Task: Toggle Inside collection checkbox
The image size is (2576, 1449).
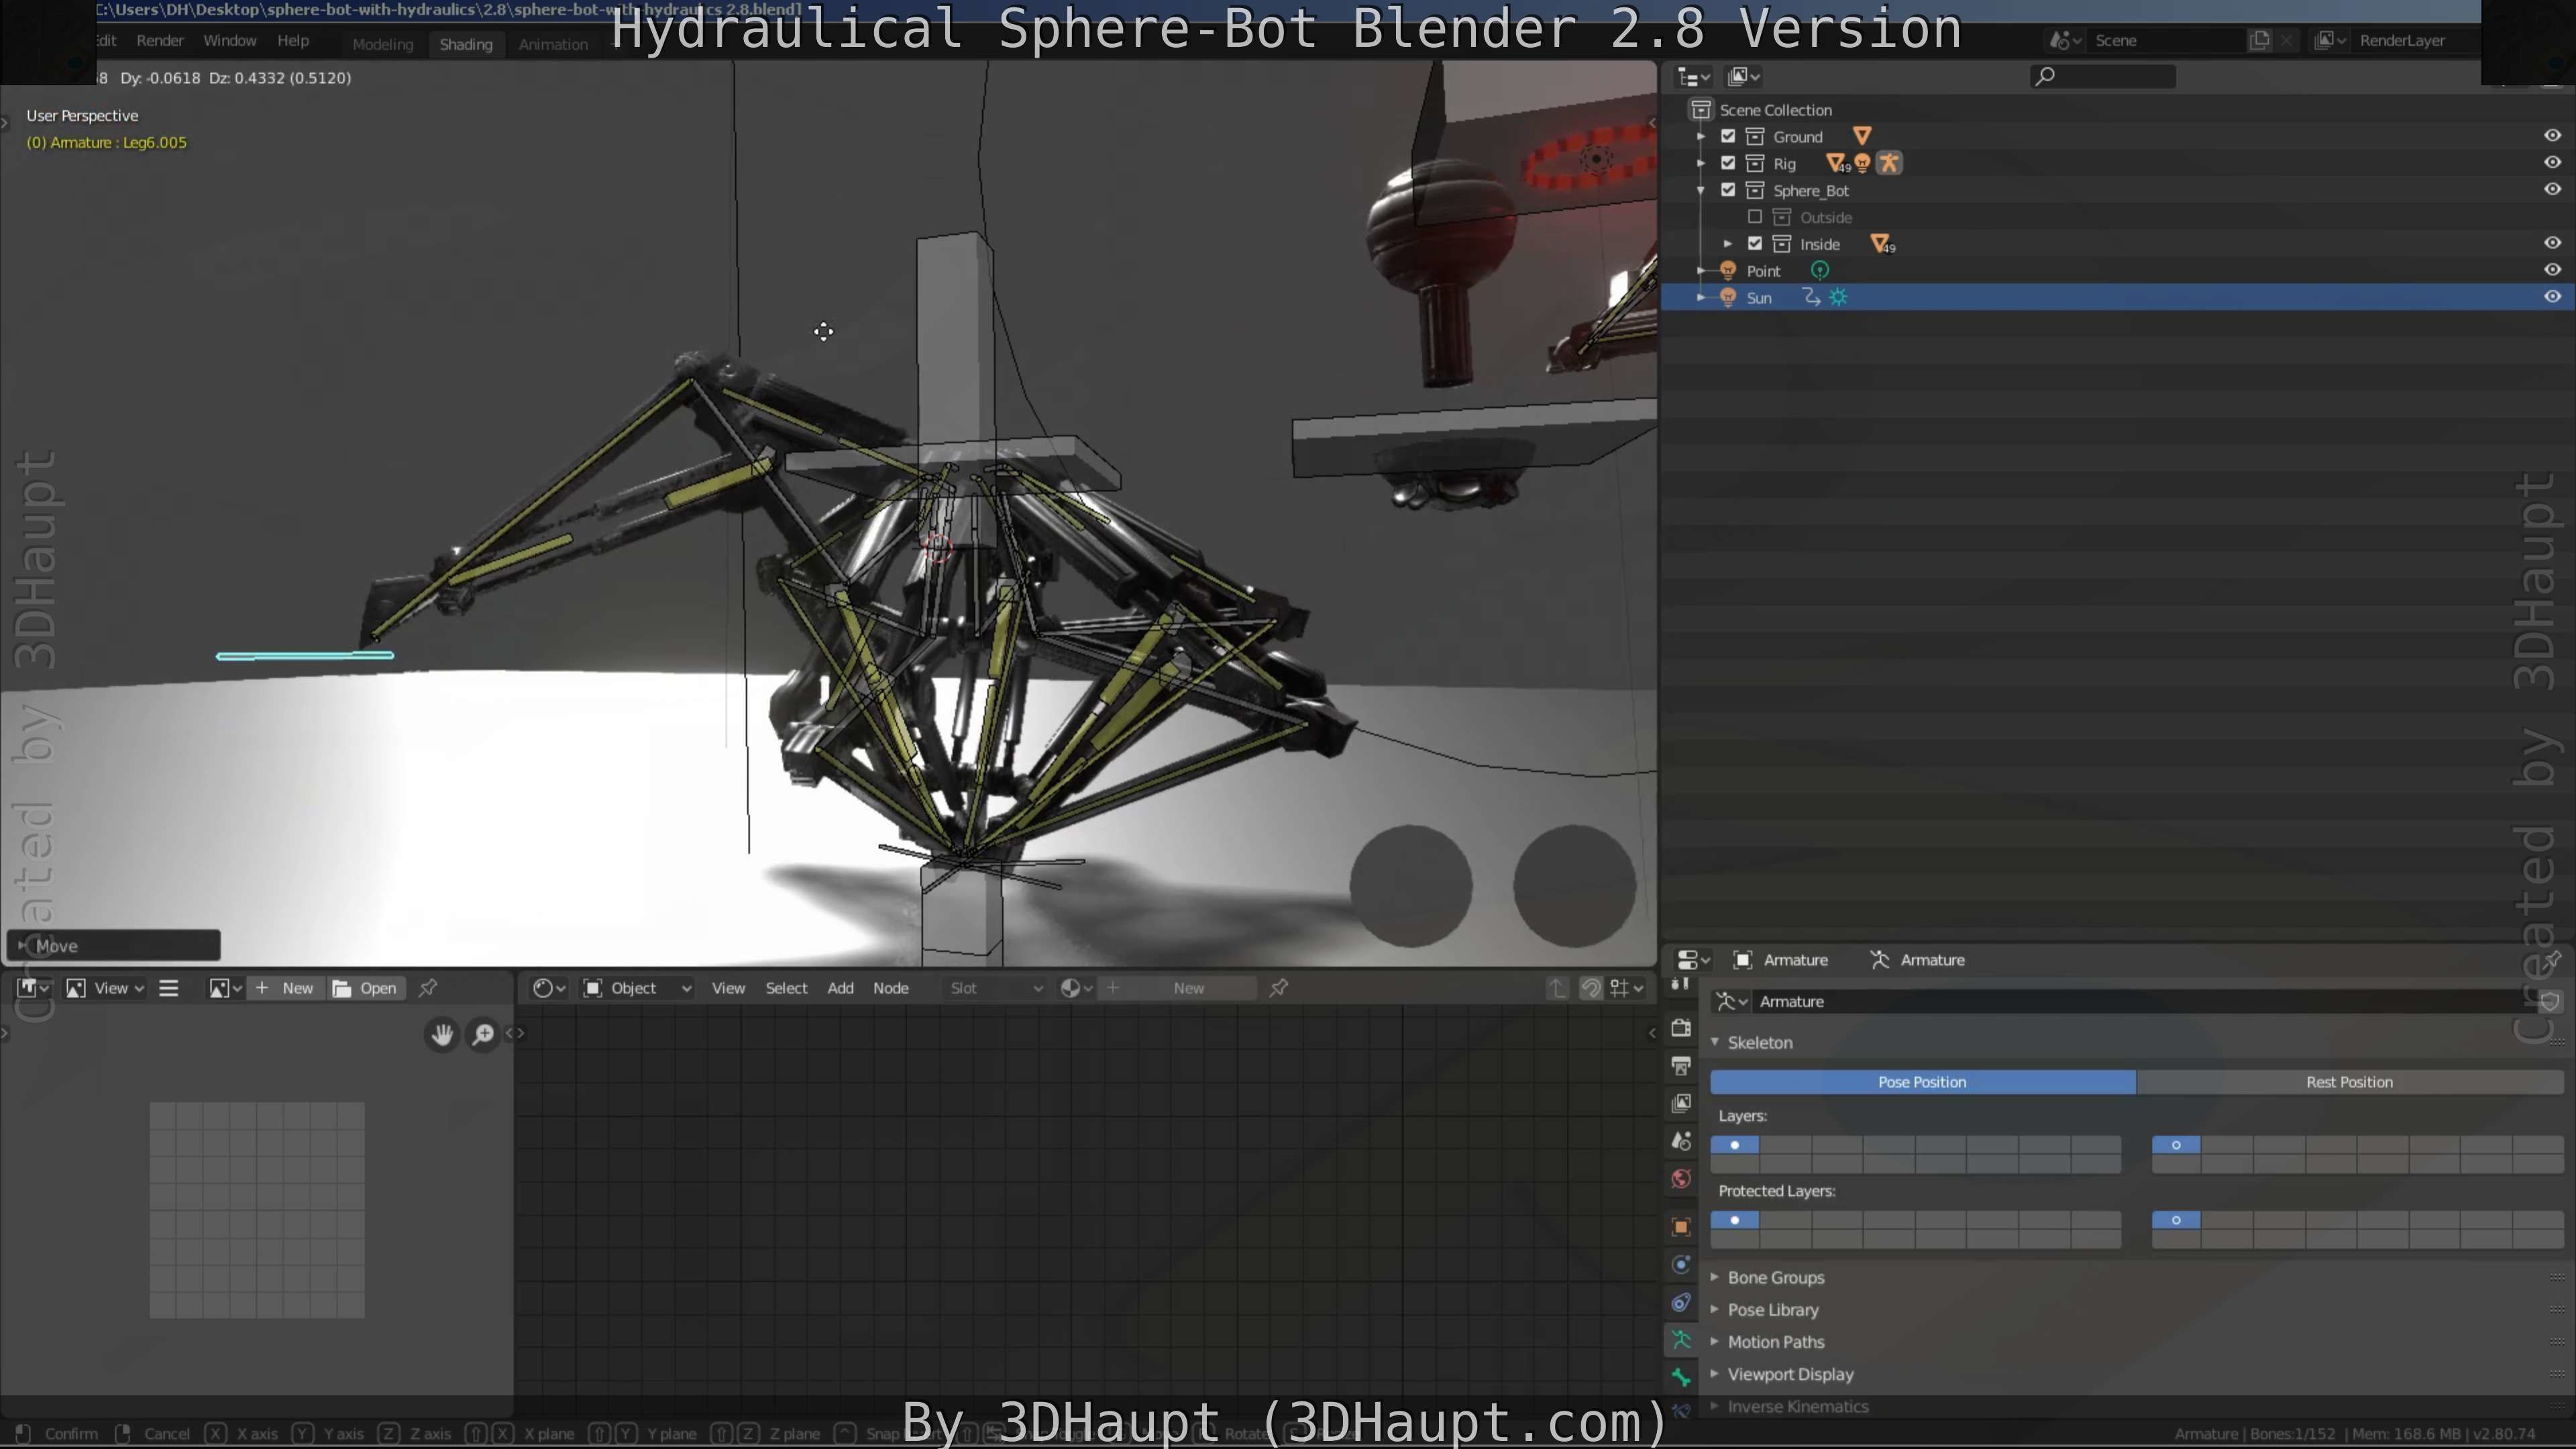Action: click(x=1755, y=244)
